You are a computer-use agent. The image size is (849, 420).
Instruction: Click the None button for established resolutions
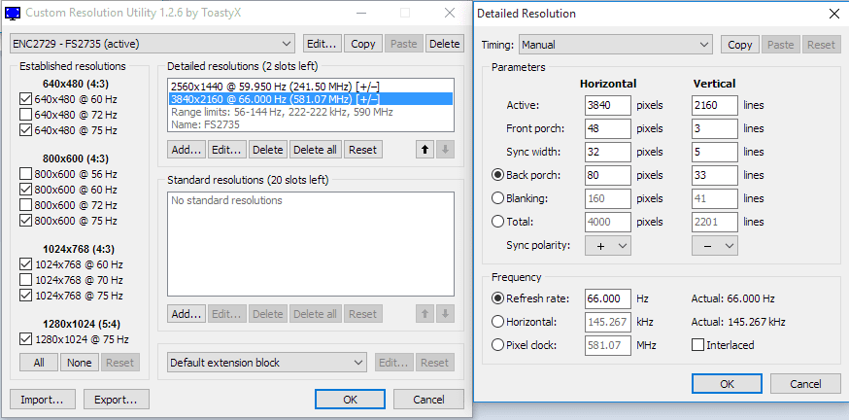tap(80, 363)
